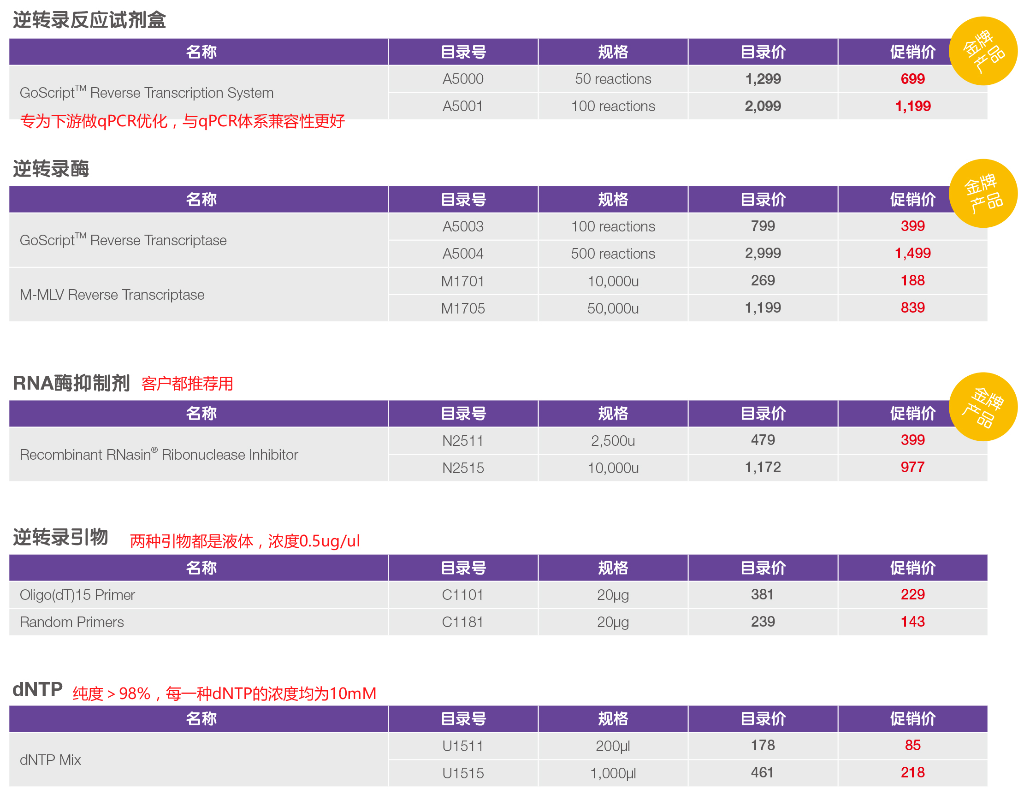
Task: Click list price 799 for A5003
Action: point(763,226)
